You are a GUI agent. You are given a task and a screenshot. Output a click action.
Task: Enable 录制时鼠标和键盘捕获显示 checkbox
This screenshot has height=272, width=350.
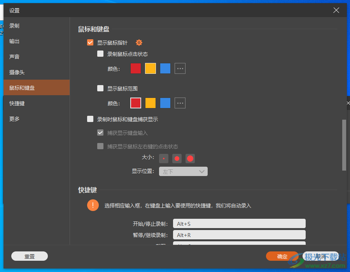coord(90,119)
